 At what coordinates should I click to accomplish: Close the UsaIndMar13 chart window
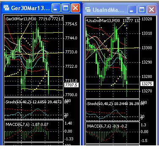[x=151, y=10]
